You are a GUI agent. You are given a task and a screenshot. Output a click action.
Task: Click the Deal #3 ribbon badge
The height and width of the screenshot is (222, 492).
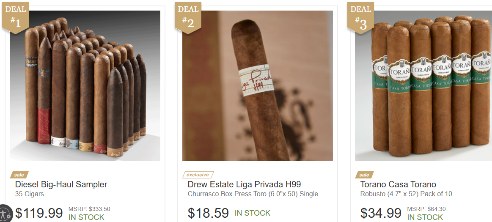click(x=360, y=17)
